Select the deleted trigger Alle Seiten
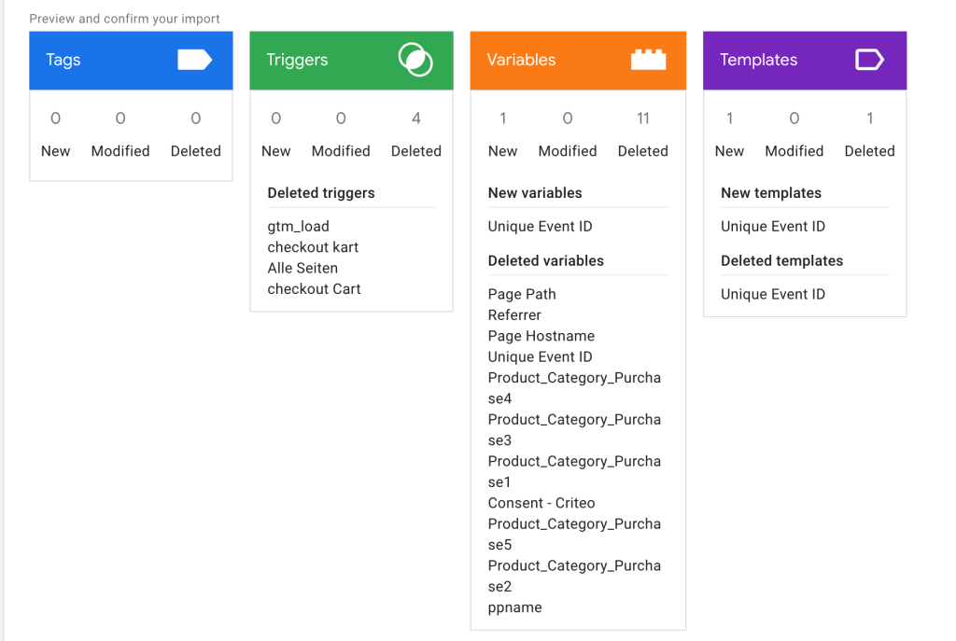The height and width of the screenshot is (641, 956). (302, 268)
